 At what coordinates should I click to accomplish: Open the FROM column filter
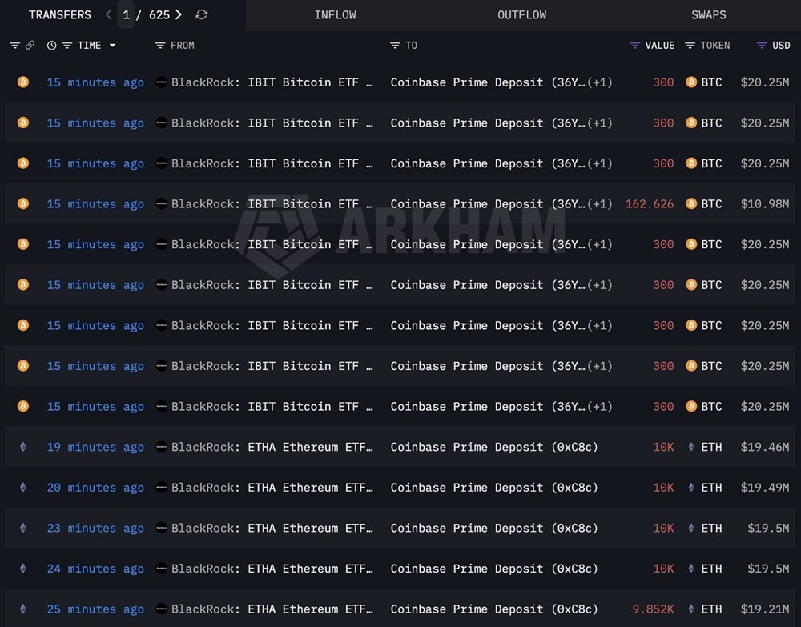tap(161, 46)
